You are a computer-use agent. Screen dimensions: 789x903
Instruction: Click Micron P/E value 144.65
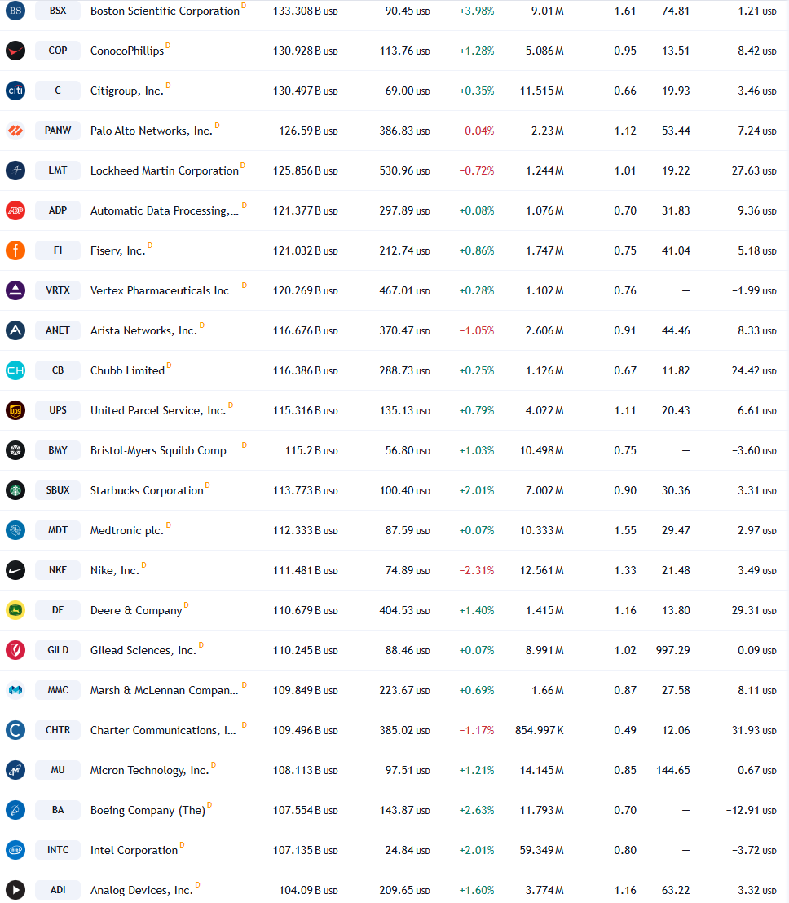point(672,771)
